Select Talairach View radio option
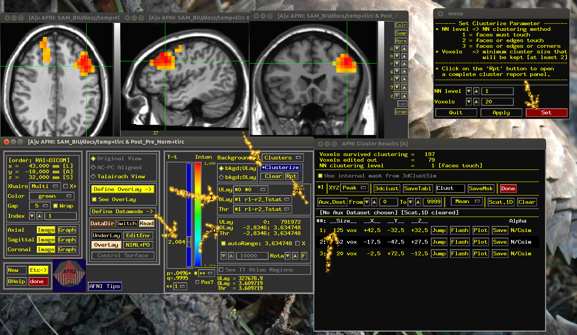Screen dimensions: 577x335 [x=93, y=176]
